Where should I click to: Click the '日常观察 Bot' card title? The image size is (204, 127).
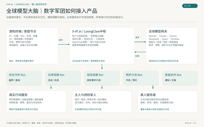pos(56,75)
